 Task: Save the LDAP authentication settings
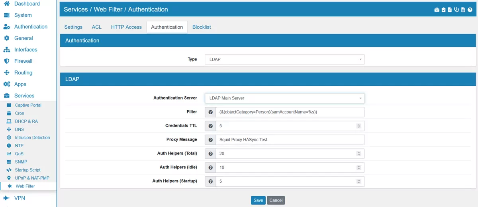click(258, 200)
